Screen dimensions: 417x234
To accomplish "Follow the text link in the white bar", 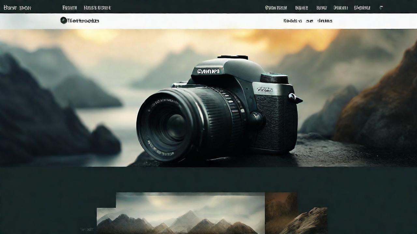I will 308,21.
